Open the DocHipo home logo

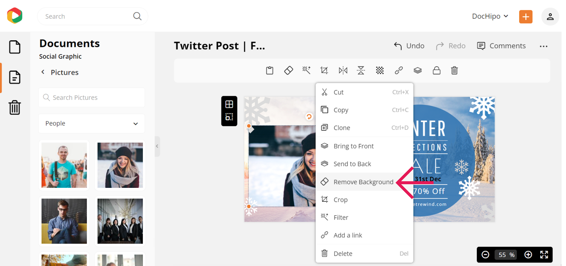point(15,16)
